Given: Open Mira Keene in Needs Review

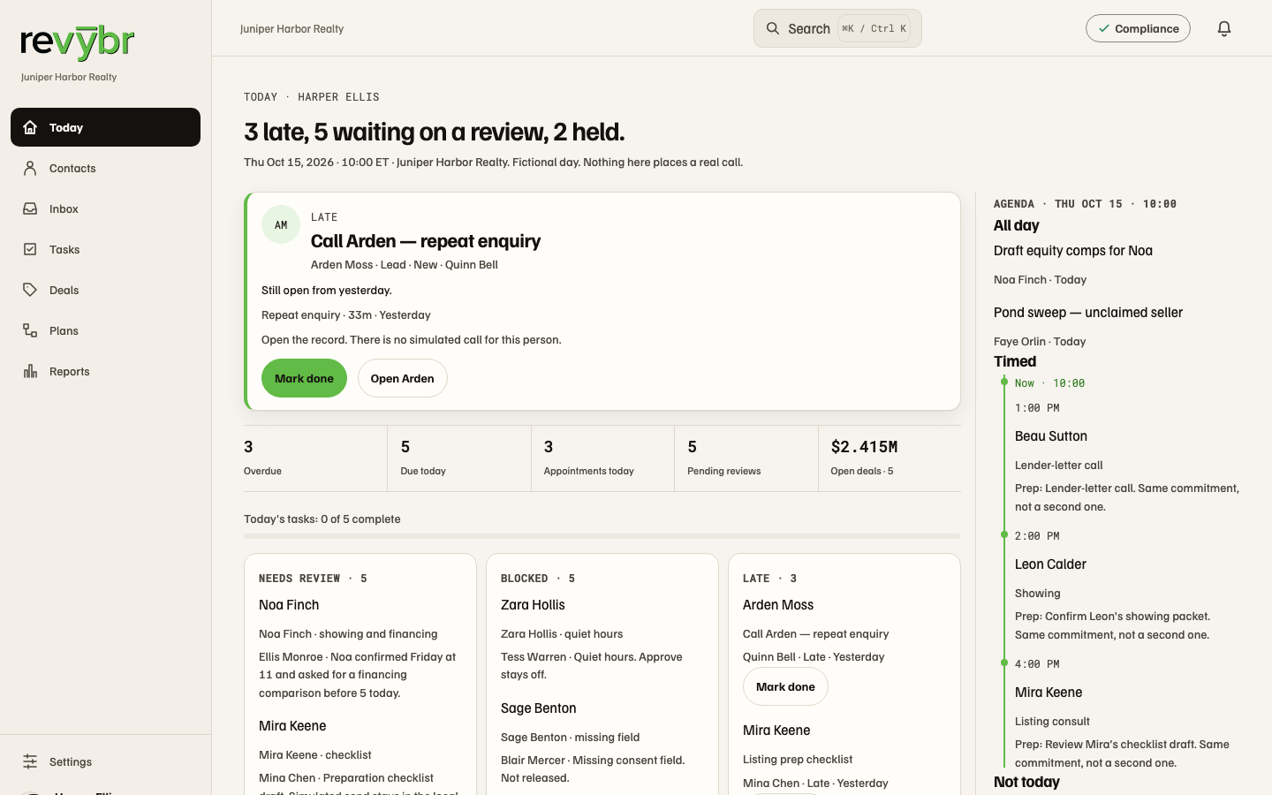Looking at the screenshot, I should click(x=292, y=726).
